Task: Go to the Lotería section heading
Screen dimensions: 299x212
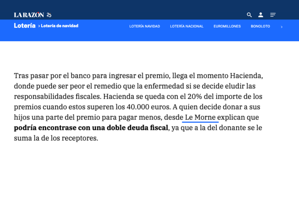Action: coord(25,26)
